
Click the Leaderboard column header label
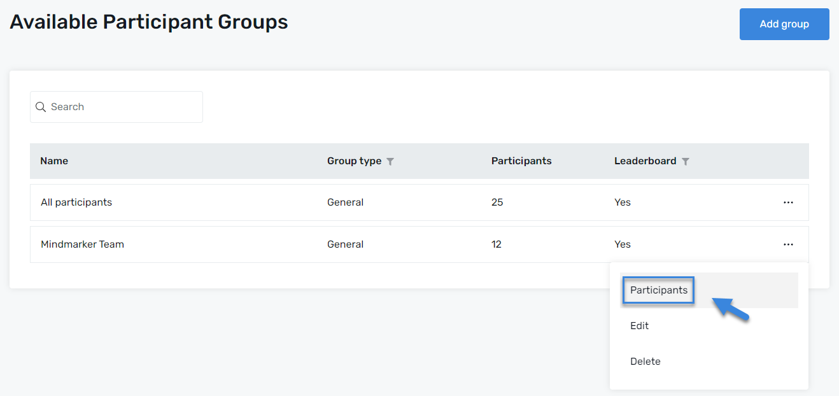pyautogui.click(x=645, y=161)
